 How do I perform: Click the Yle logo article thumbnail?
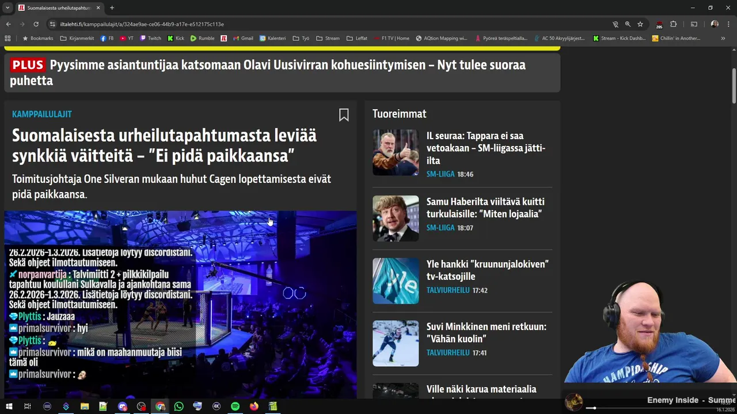(x=396, y=281)
